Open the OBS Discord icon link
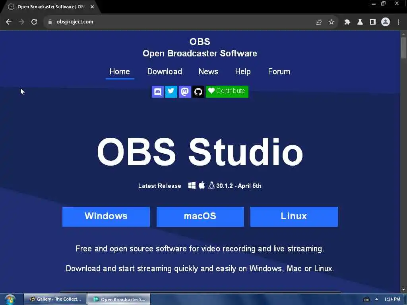The image size is (407, 305). (157, 92)
